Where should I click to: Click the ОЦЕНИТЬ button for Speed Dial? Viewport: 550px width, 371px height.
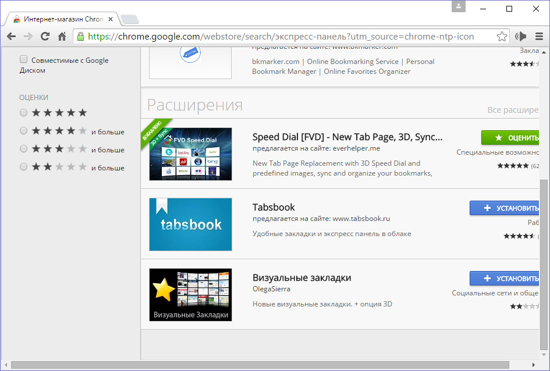[510, 138]
